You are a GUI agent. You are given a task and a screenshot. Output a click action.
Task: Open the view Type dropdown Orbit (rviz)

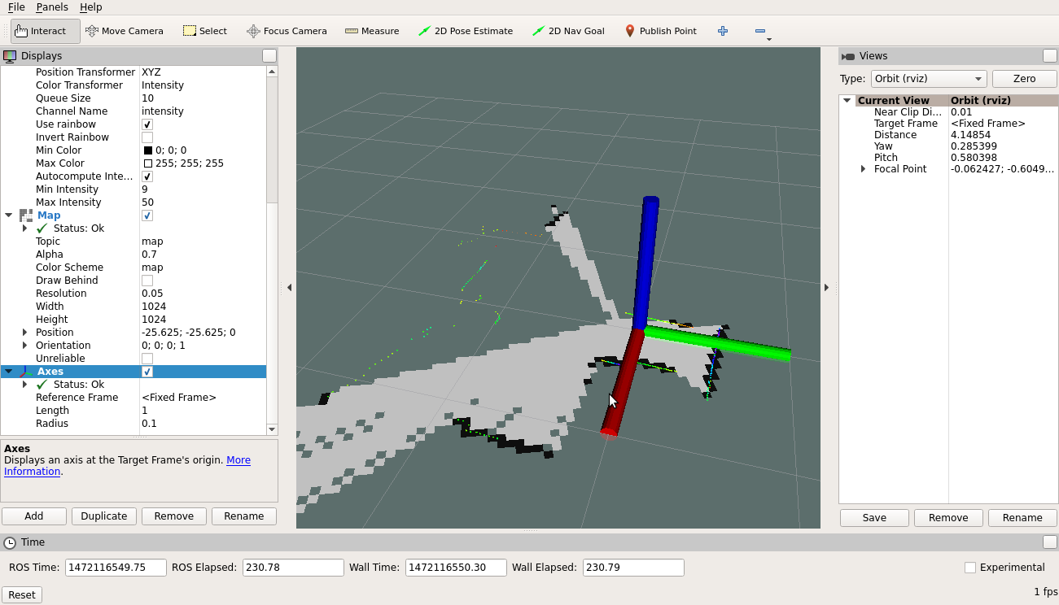pos(929,79)
